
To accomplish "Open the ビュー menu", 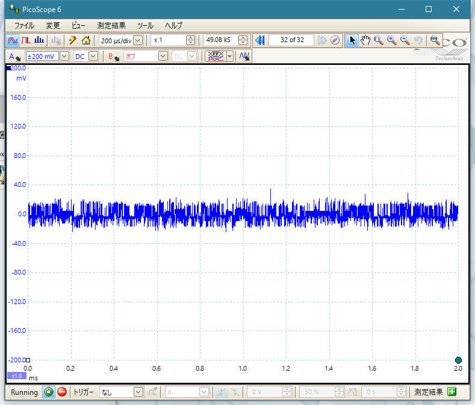I will click(78, 26).
